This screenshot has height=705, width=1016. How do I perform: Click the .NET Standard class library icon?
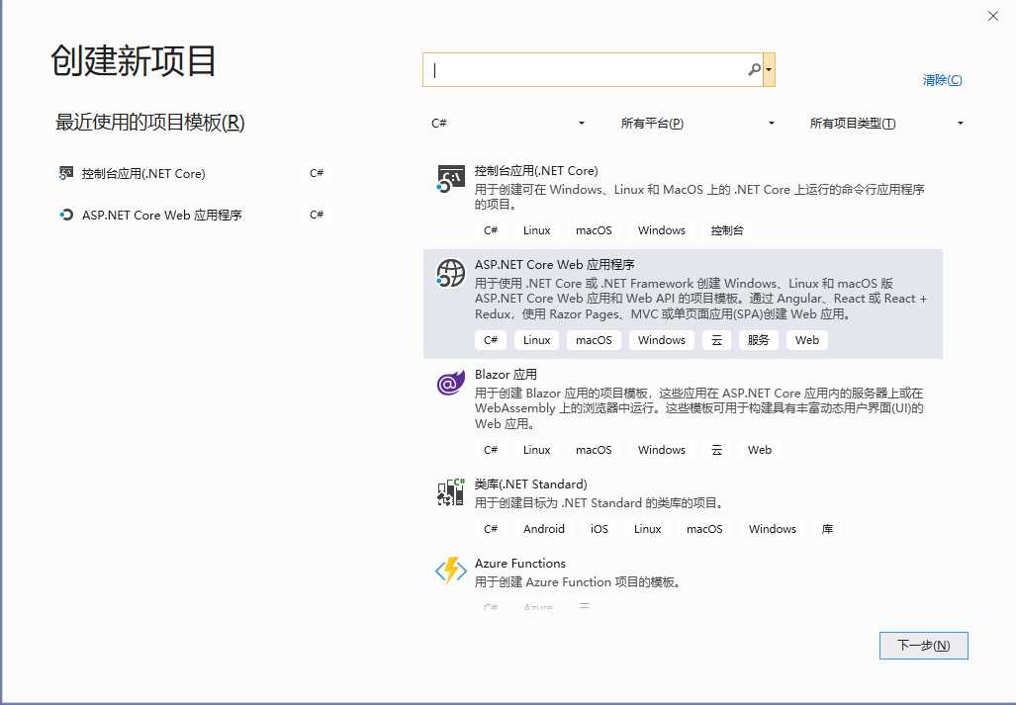coord(450,492)
